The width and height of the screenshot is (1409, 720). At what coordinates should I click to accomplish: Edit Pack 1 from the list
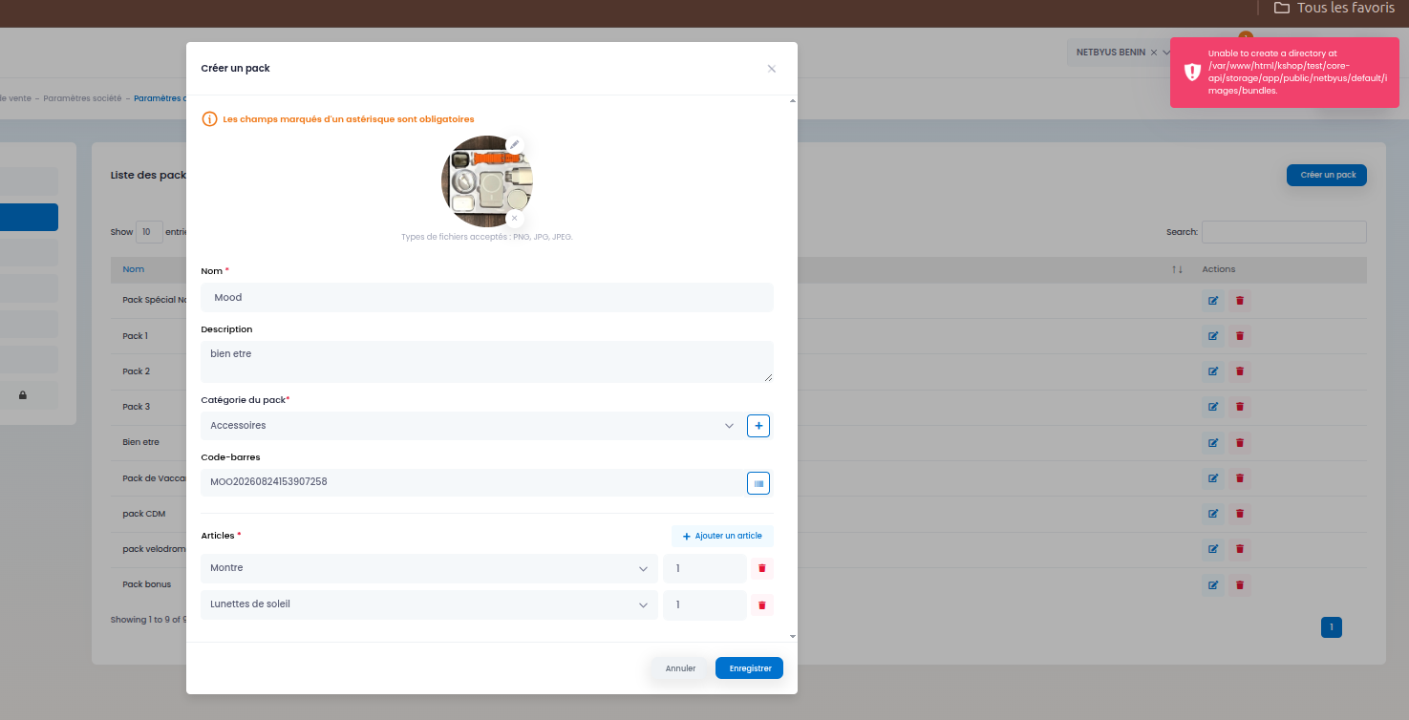(x=1213, y=336)
